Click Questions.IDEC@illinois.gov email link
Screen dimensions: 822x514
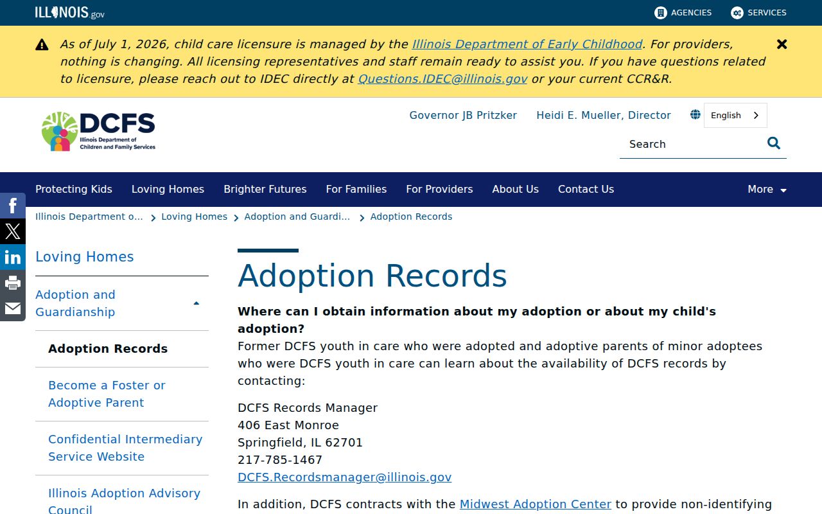click(x=442, y=79)
